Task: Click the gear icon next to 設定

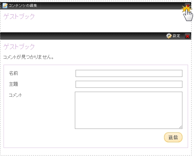Action: 169,36
